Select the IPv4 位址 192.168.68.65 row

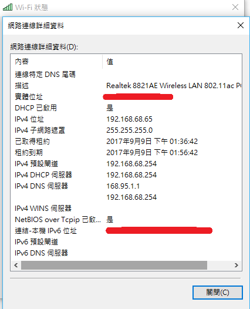[x=126, y=119]
